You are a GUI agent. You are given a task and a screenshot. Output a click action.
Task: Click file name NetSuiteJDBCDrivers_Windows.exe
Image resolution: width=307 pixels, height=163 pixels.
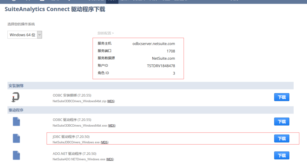click(76, 143)
